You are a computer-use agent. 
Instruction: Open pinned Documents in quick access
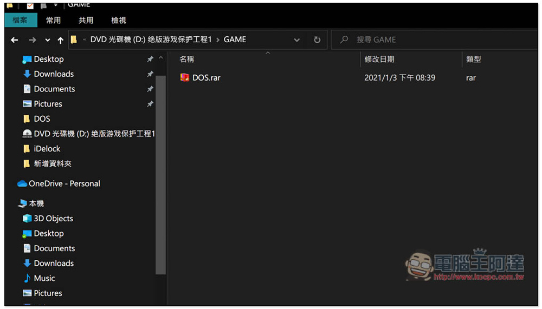(55, 89)
